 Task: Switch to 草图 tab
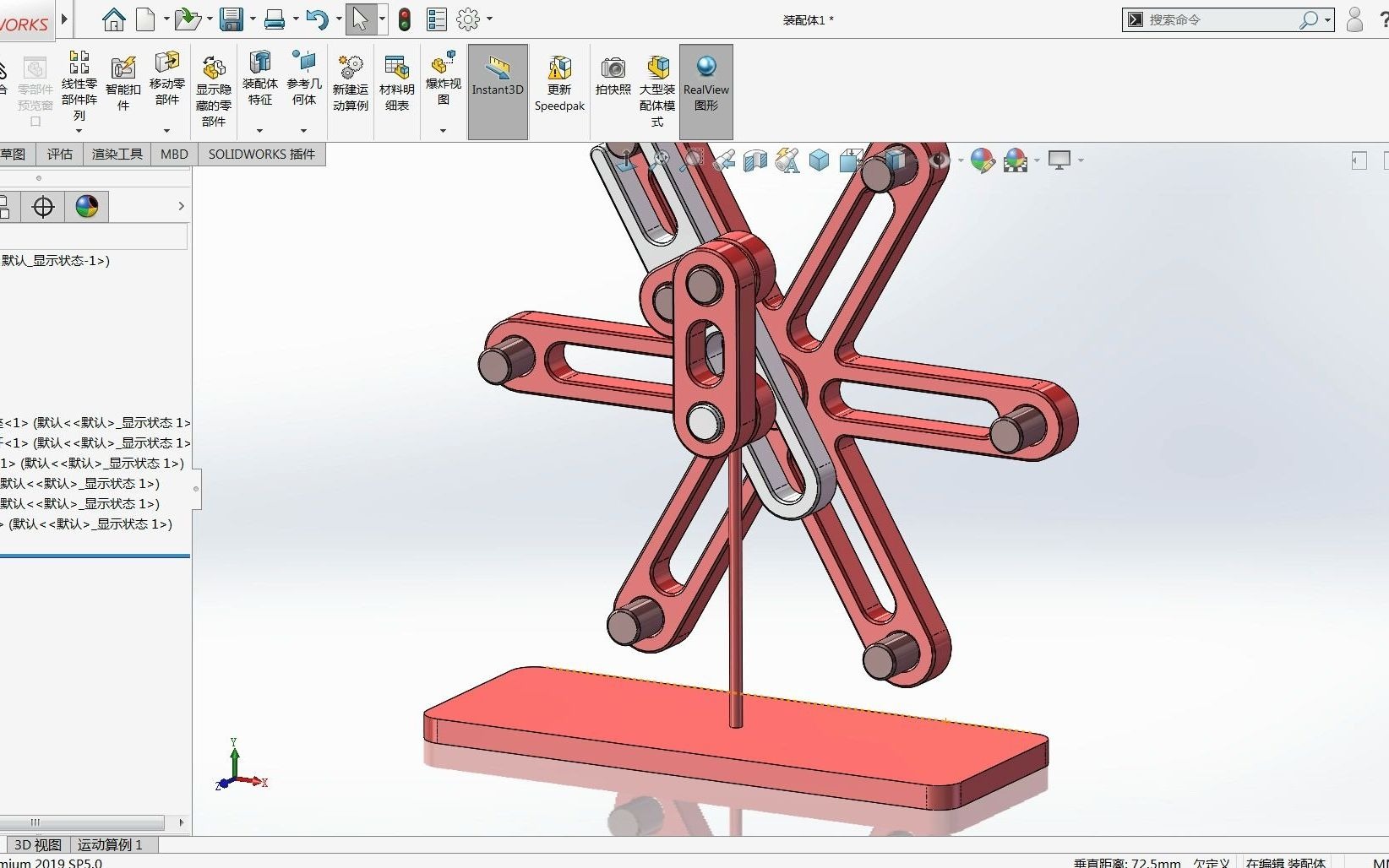pos(13,154)
